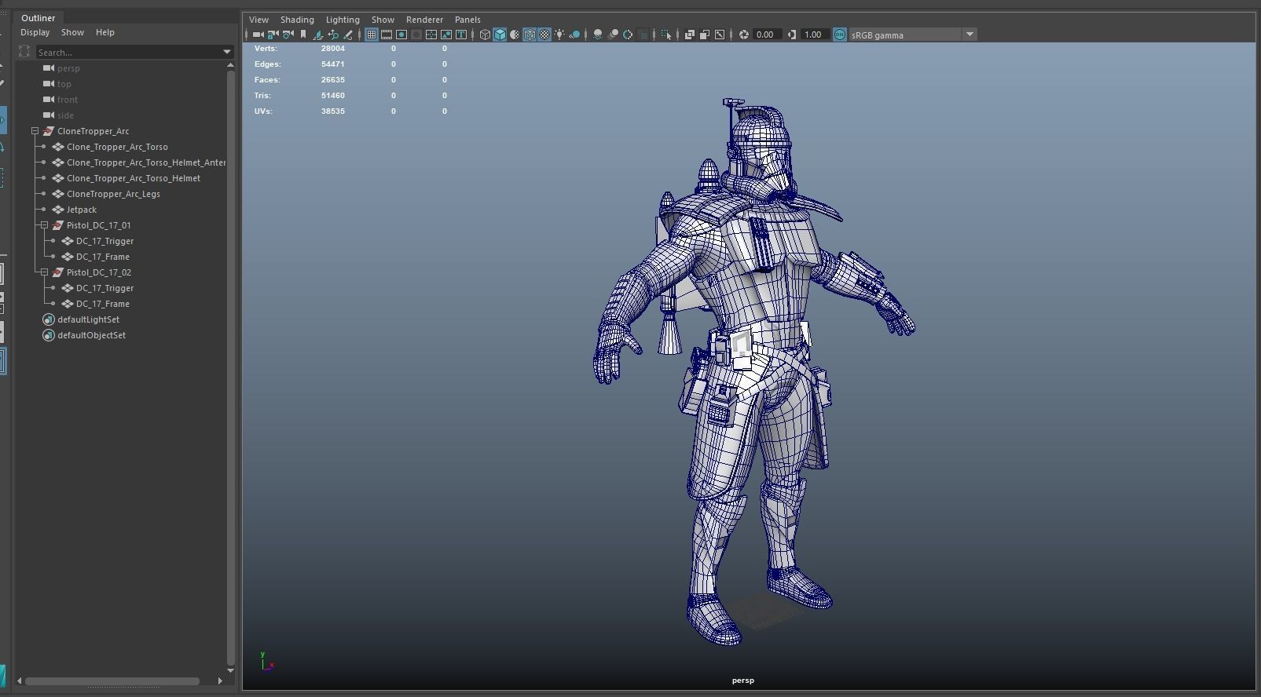Viewport: 1261px width, 697px height.
Task: Open the Outliner Display menu
Action: [x=35, y=32]
